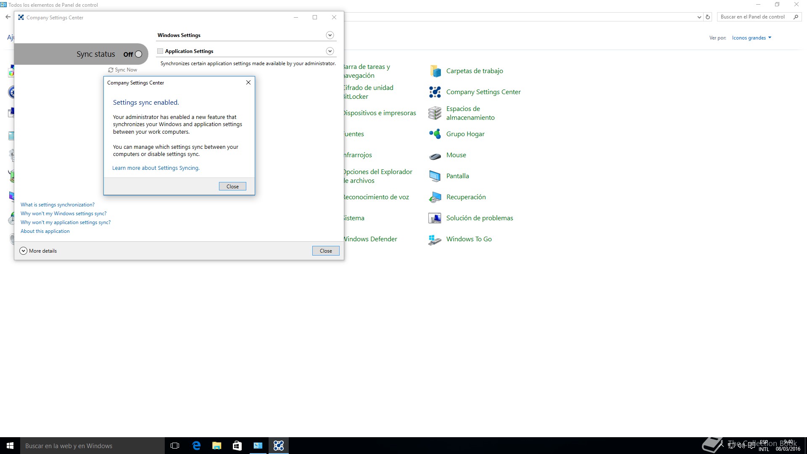Close the Settings sync enabled dialog via Close button
Screen dimensions: 807x454
232,187
